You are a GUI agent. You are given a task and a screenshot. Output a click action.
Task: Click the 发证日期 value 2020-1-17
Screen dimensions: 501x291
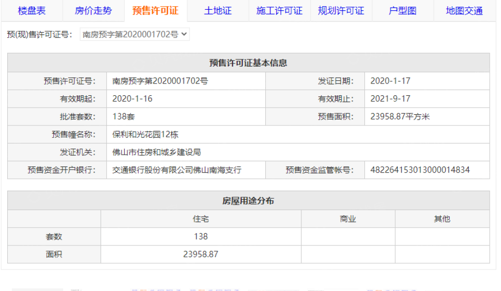(390, 81)
